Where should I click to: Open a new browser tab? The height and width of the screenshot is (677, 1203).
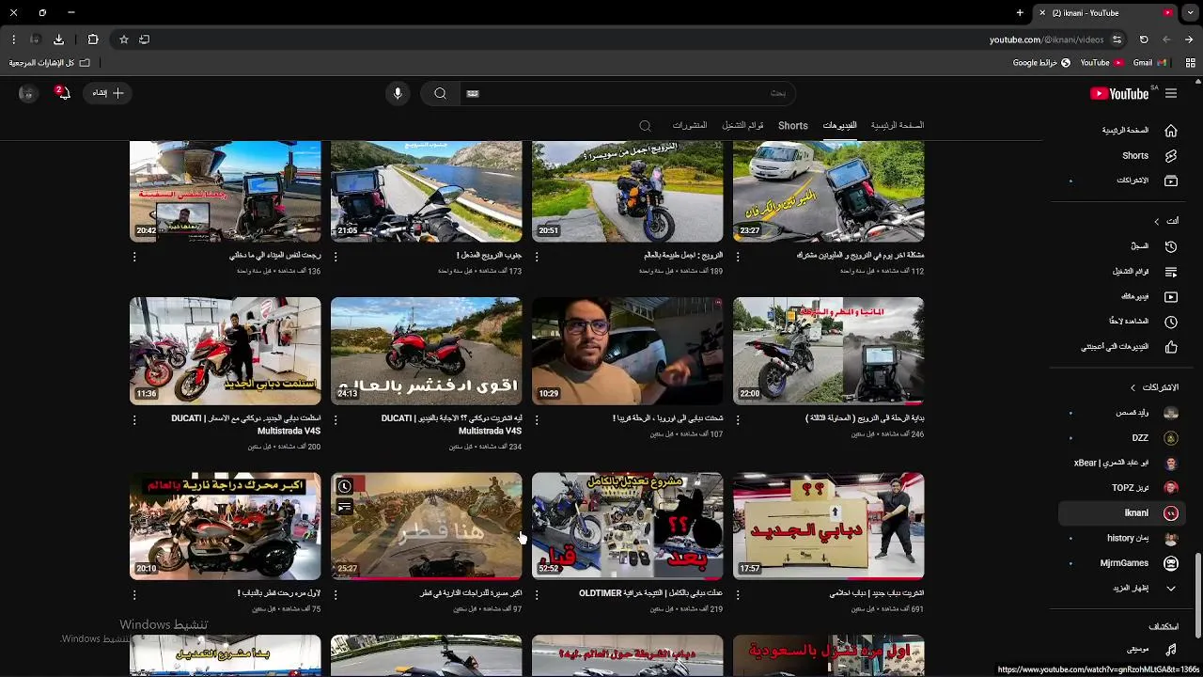pos(1020,13)
